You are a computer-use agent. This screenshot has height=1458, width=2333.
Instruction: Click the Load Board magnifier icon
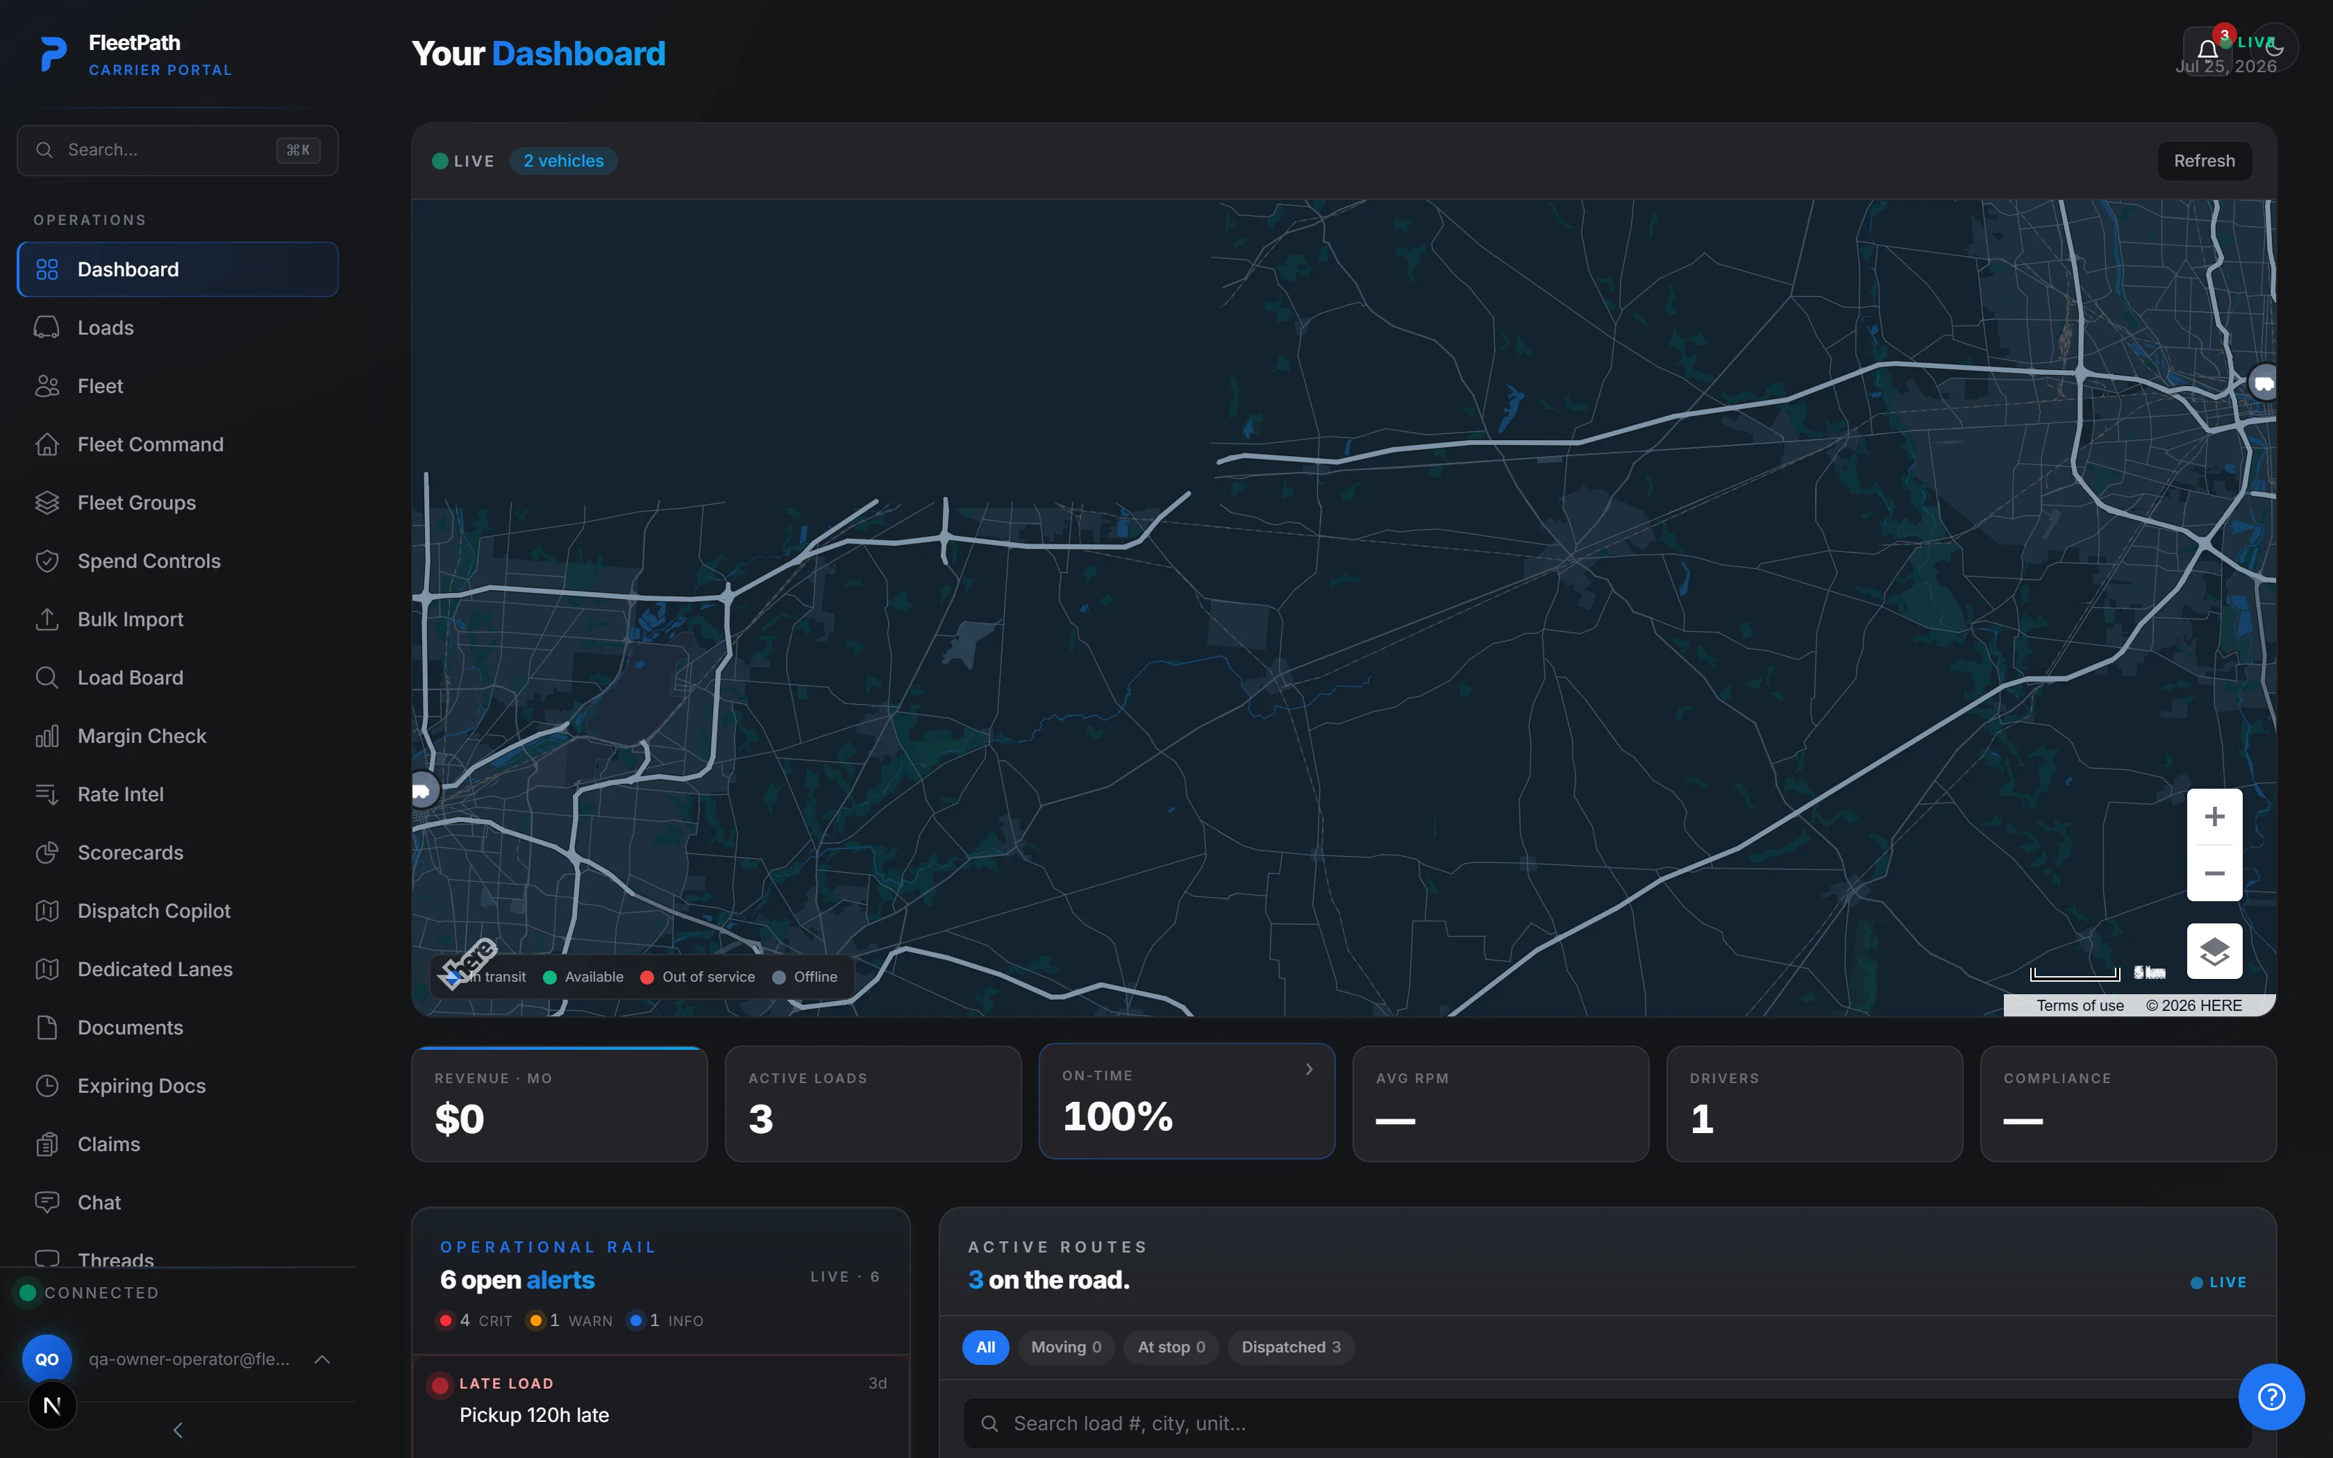(47, 678)
